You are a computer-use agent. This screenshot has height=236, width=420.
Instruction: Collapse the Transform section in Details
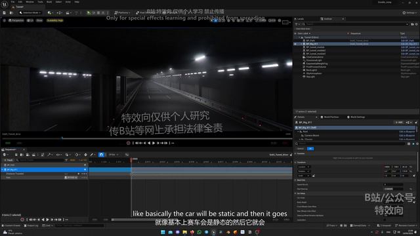296,163
